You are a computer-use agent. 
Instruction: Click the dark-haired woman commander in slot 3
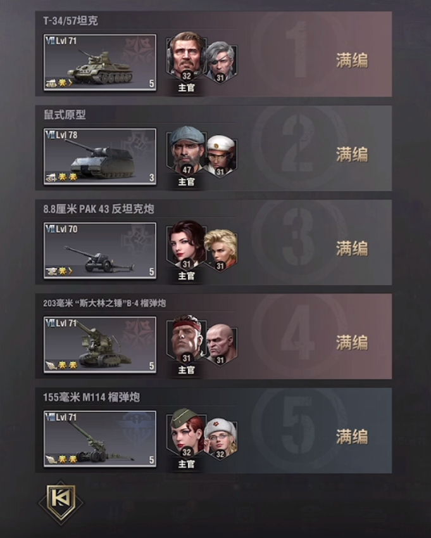(186, 245)
